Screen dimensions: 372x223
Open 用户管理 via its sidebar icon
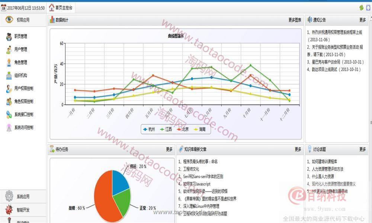pyautogui.click(x=9, y=49)
